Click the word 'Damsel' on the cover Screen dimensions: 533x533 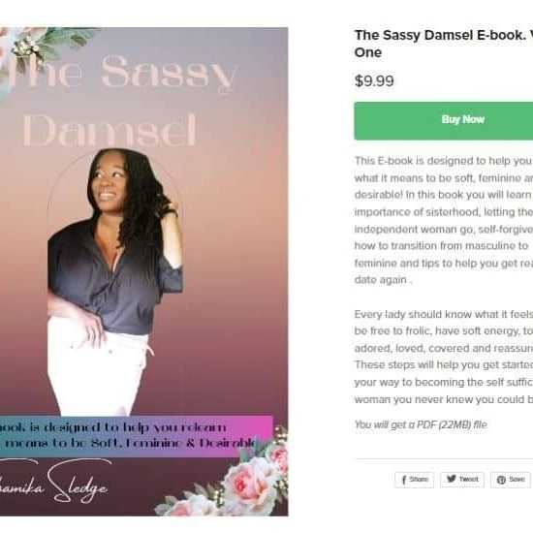110,131
